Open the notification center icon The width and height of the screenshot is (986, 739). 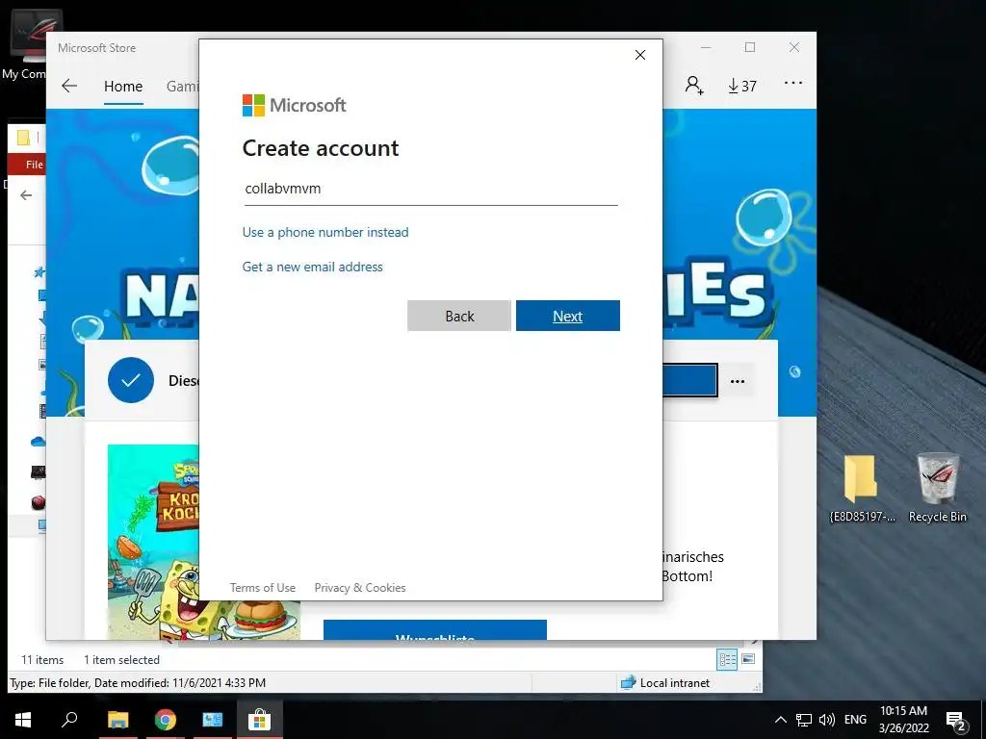pos(956,721)
